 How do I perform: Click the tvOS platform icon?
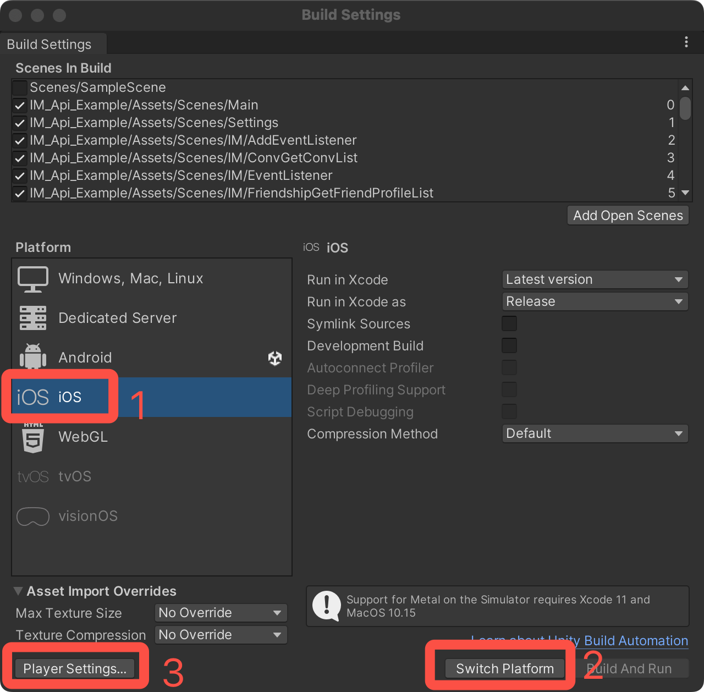tap(33, 476)
